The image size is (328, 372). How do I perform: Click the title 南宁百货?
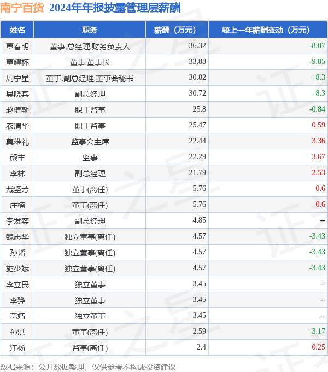point(22,8)
